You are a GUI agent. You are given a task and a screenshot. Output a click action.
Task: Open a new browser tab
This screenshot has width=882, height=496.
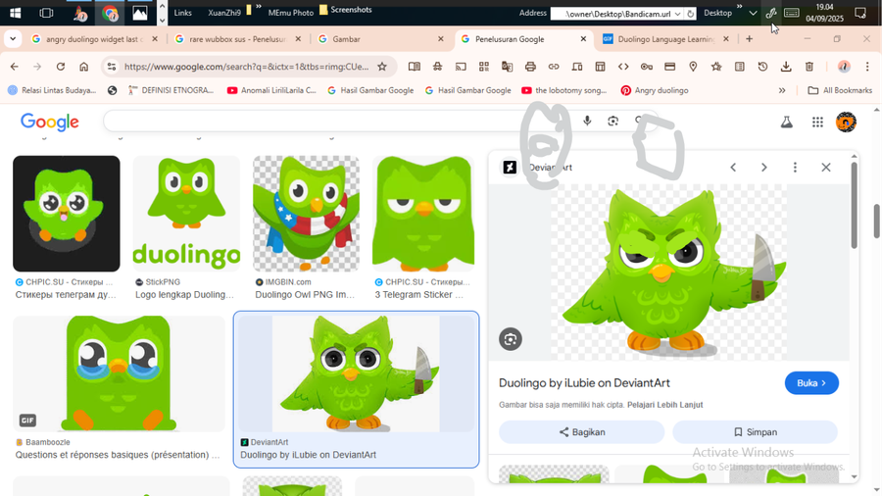(x=750, y=39)
